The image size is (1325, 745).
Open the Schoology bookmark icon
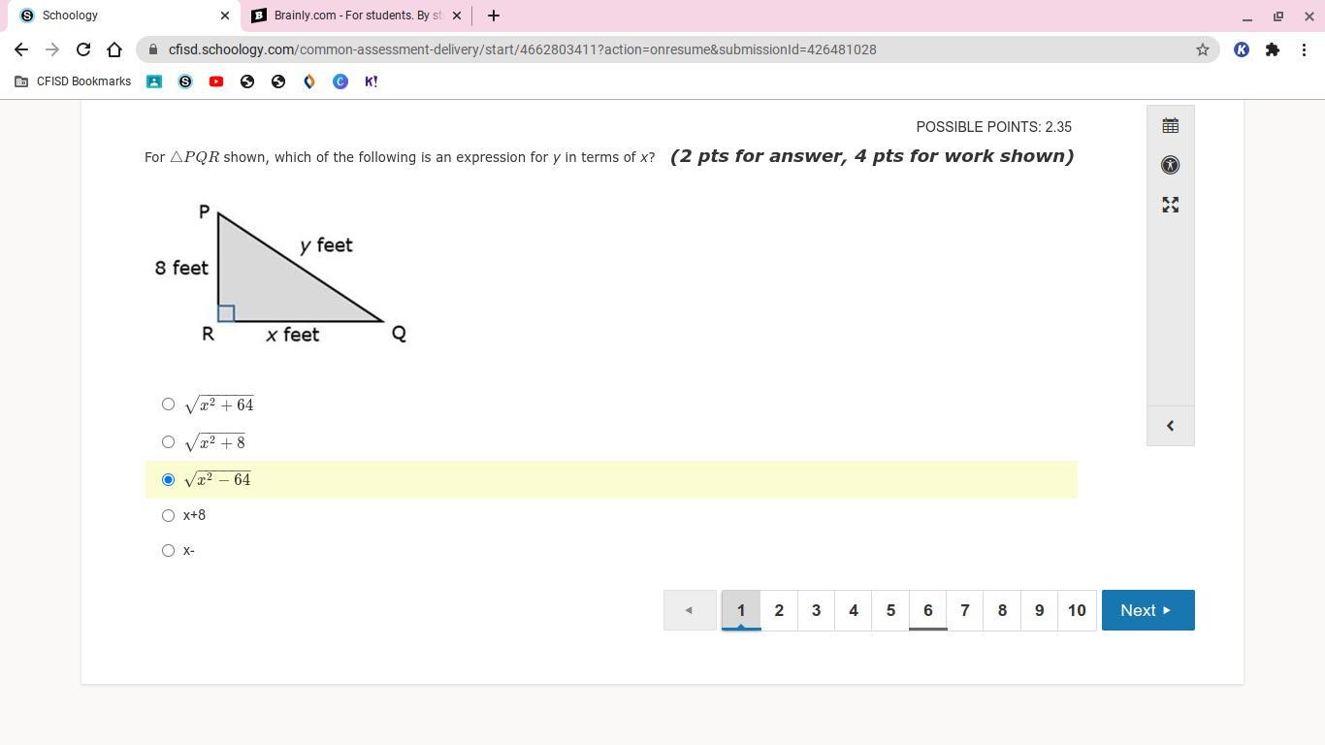185,81
